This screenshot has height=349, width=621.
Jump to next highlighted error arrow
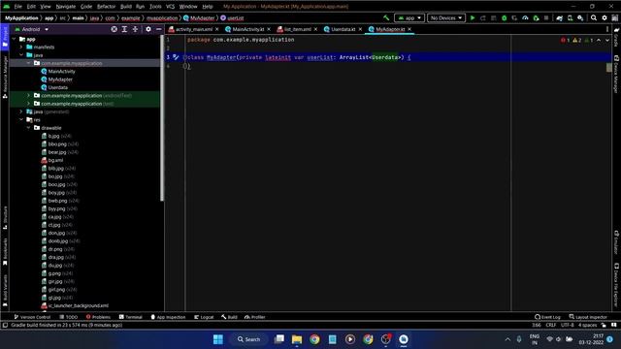(x=607, y=41)
